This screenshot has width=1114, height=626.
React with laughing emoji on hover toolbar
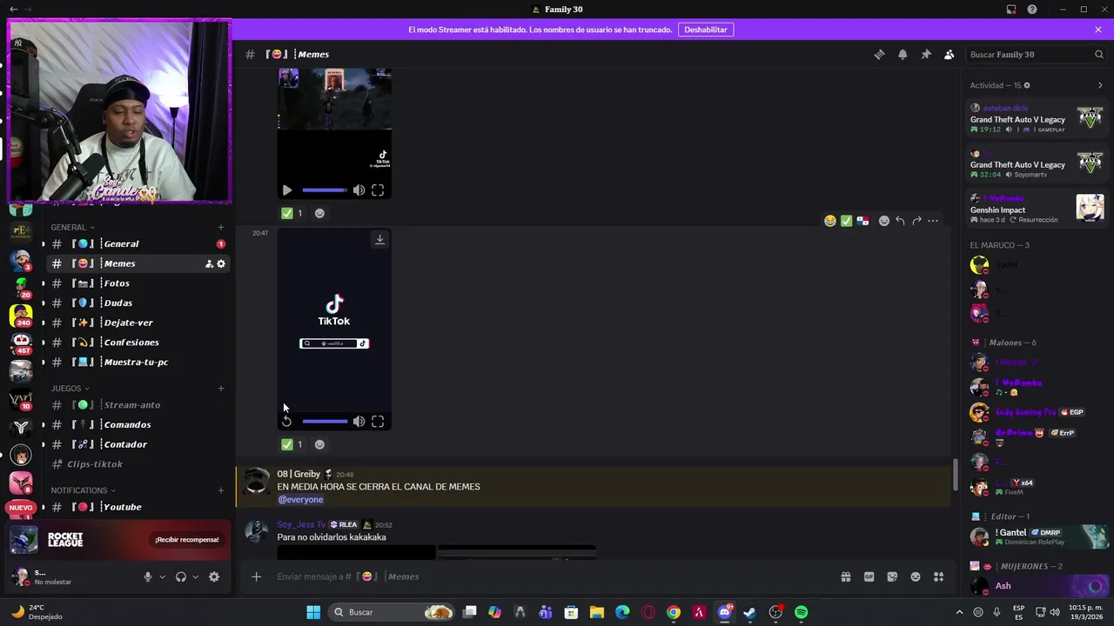pos(830,221)
